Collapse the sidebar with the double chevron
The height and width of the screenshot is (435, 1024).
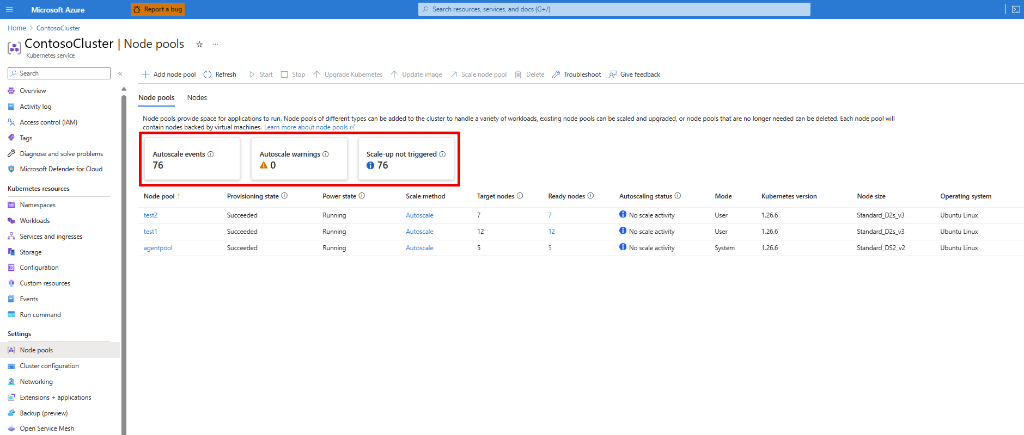(x=120, y=74)
